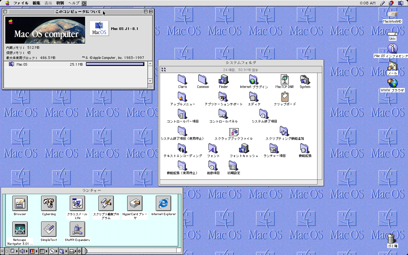Launch Browser from the Launcher
408x255 pixels.
pyautogui.click(x=20, y=203)
